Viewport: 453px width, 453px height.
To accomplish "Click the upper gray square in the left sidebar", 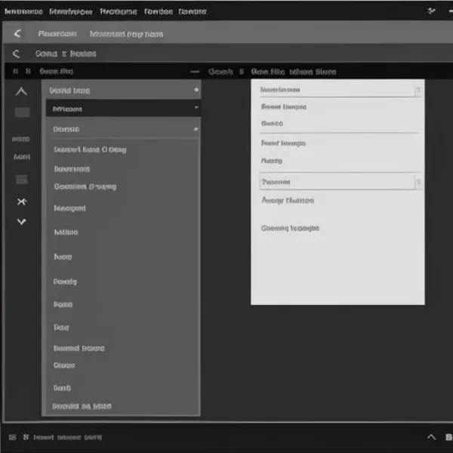I will click(x=22, y=112).
